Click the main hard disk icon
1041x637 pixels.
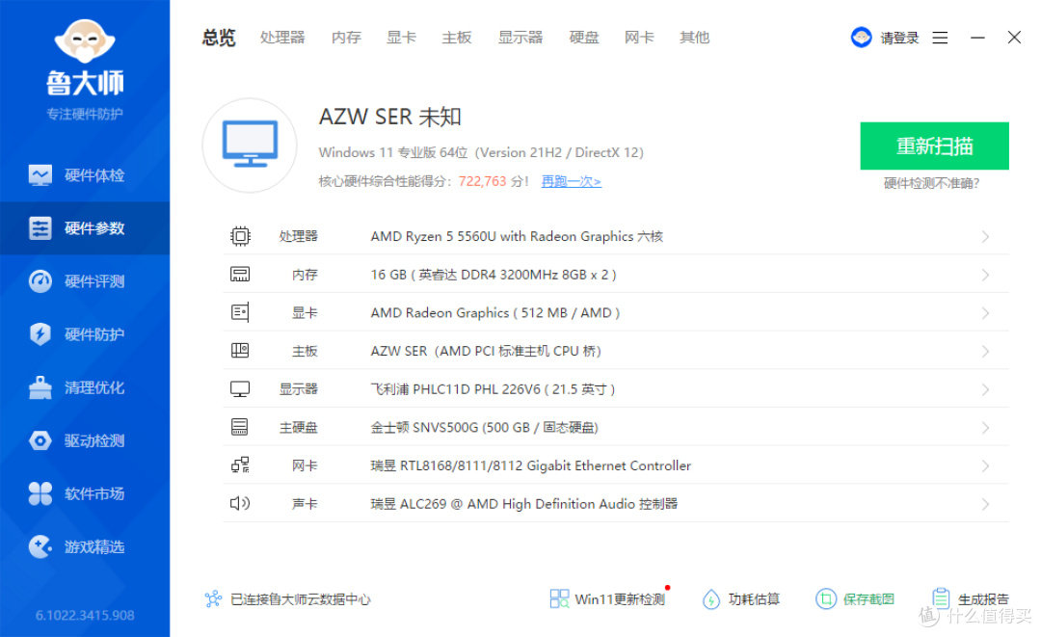pyautogui.click(x=240, y=427)
